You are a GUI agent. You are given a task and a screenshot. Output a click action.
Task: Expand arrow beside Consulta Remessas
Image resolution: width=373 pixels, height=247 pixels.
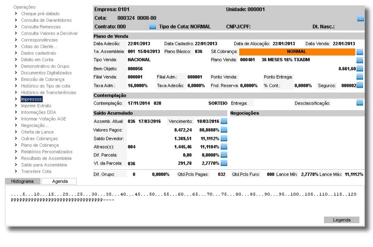tap(16, 26)
